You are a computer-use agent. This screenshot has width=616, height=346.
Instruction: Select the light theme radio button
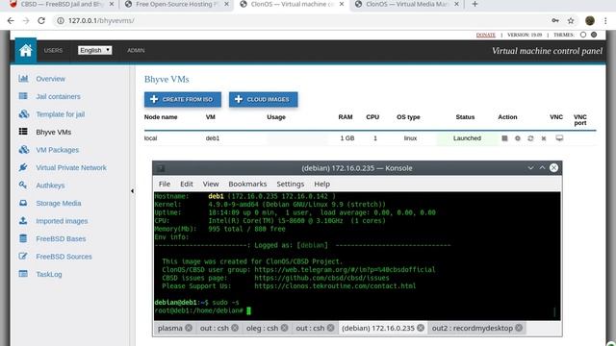(x=583, y=35)
